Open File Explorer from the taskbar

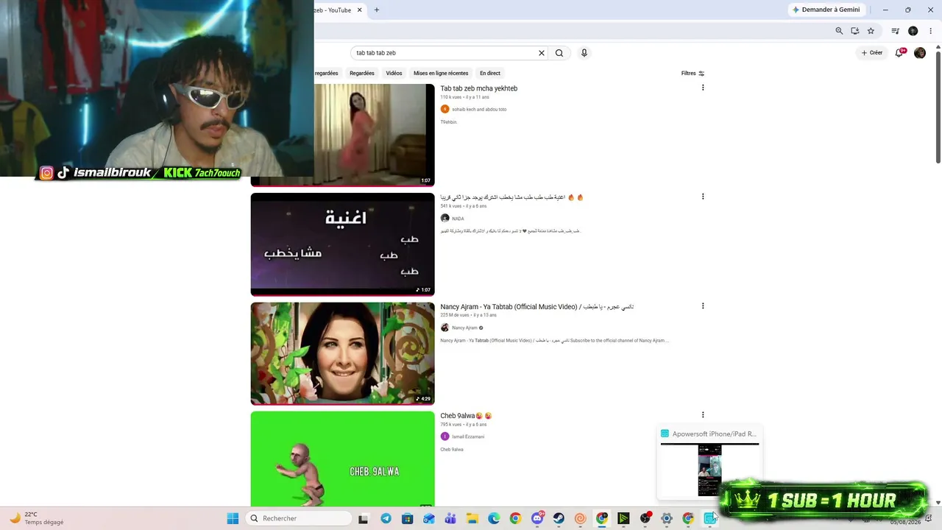tap(472, 518)
